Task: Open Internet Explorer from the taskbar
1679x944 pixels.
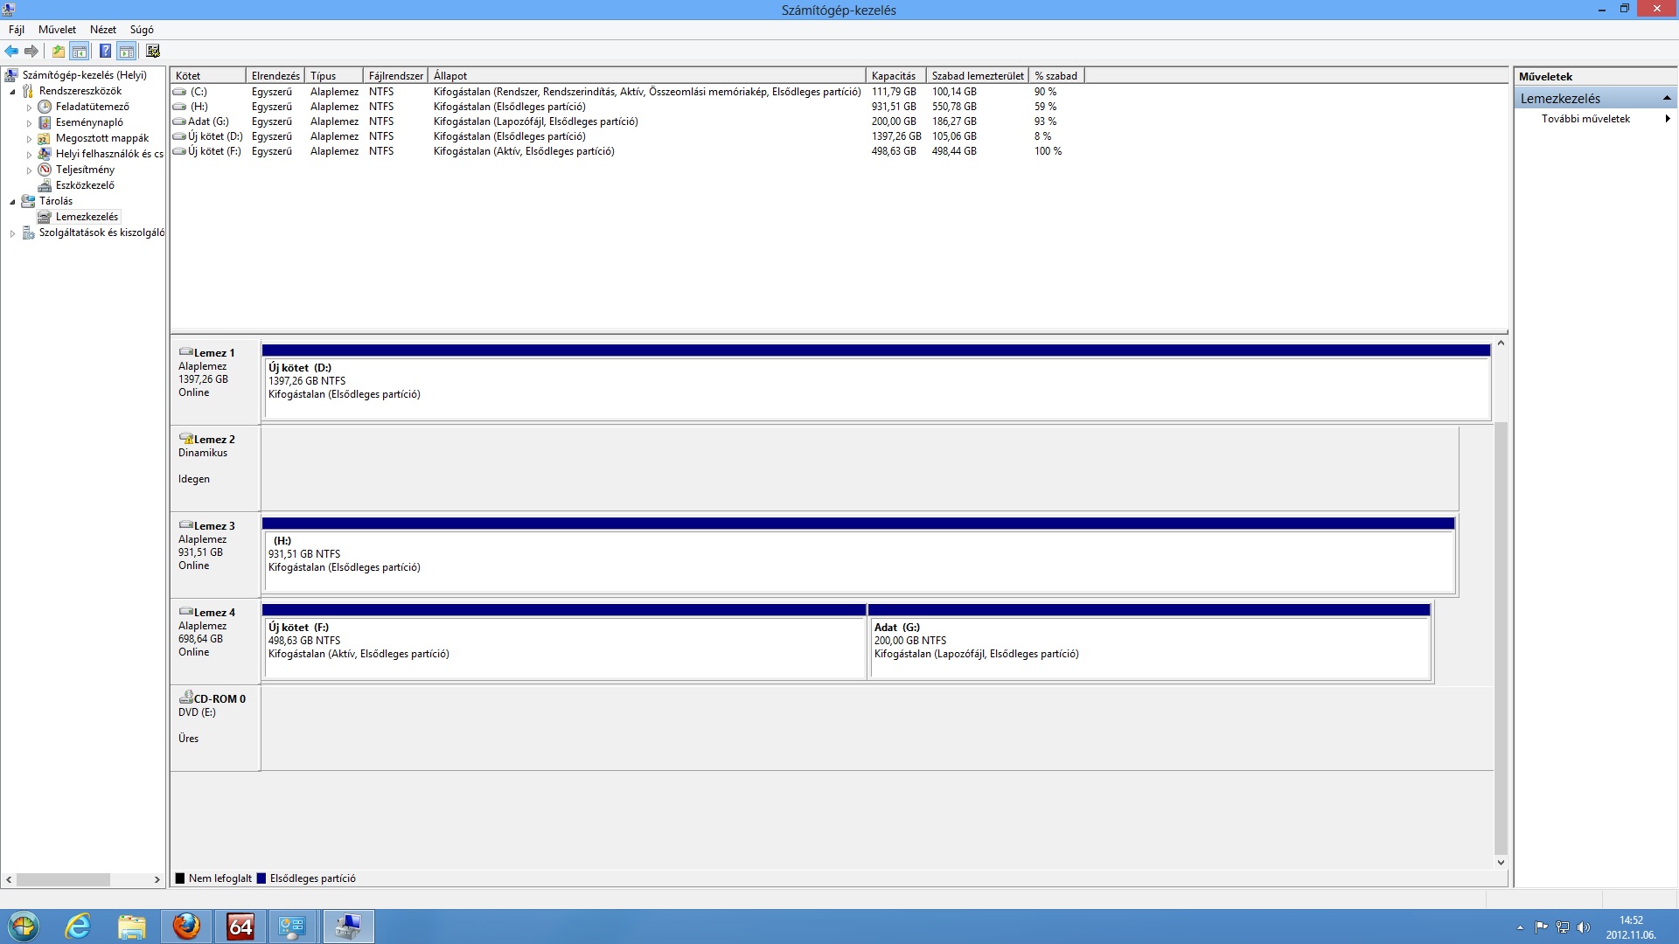Action: click(78, 927)
